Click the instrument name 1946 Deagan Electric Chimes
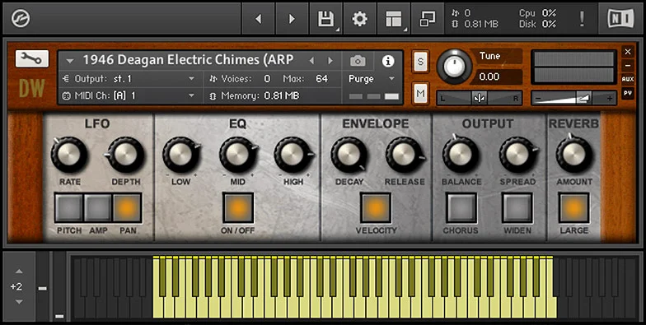 click(x=188, y=60)
